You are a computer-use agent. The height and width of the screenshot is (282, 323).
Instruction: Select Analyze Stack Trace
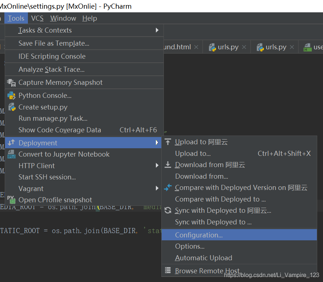84,70
